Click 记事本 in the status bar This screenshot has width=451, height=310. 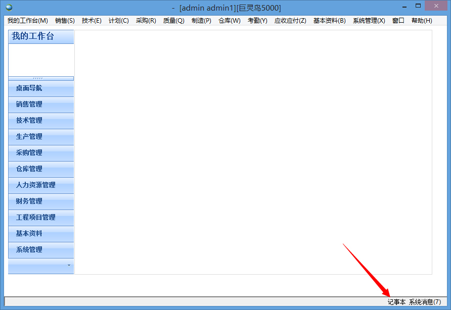396,302
